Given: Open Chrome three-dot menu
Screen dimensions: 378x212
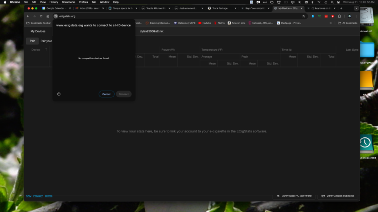Looking at the screenshot, I should [x=356, y=16].
